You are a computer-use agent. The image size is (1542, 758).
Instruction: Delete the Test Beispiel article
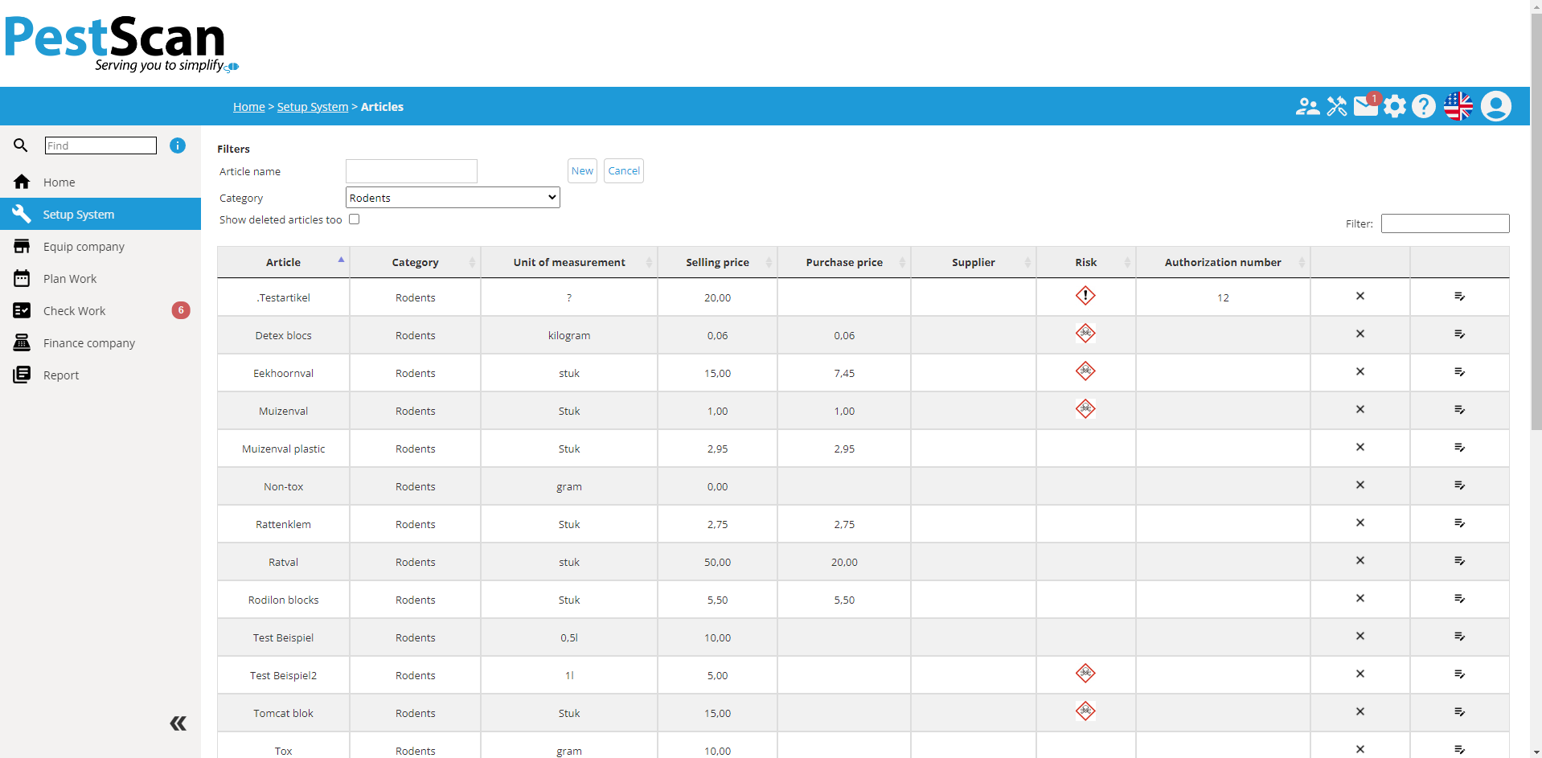tap(1360, 637)
